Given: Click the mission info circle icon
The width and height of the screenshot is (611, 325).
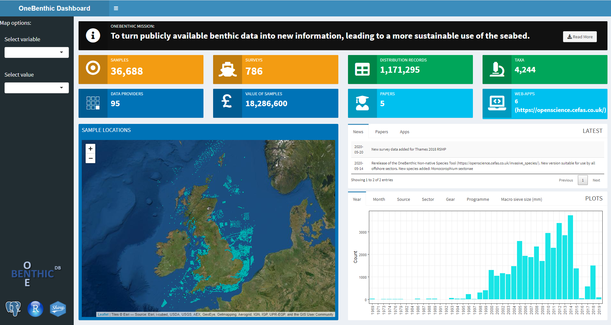Looking at the screenshot, I should point(93,35).
